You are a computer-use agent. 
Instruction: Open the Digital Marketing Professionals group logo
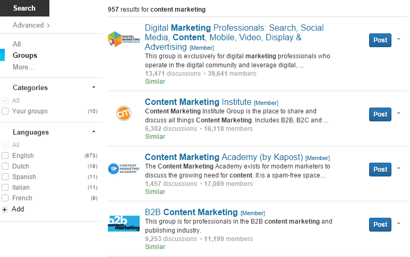124,39
